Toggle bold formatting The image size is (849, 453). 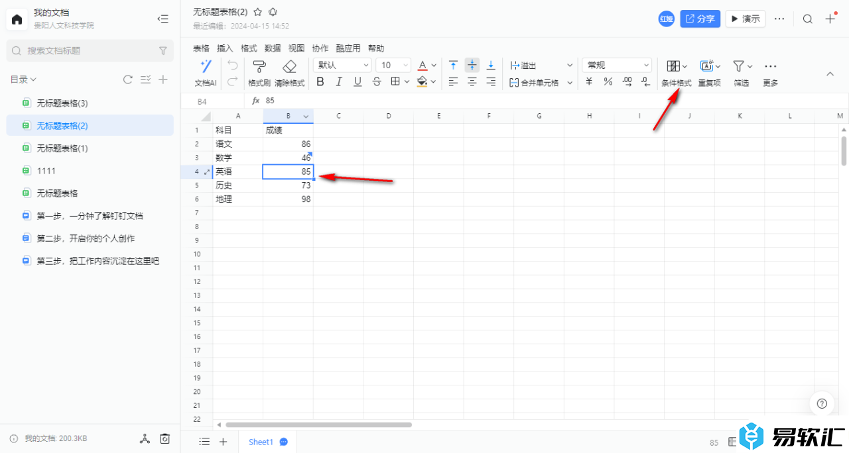pos(320,81)
